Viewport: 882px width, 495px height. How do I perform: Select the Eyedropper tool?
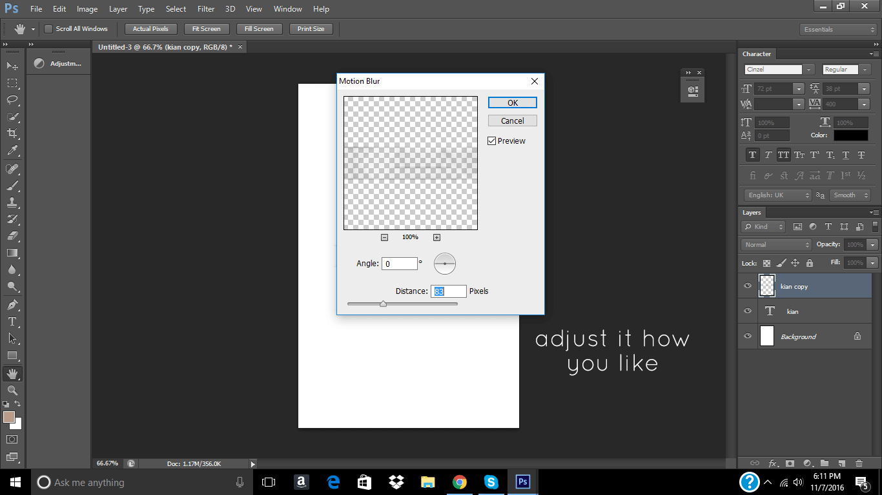tap(12, 151)
